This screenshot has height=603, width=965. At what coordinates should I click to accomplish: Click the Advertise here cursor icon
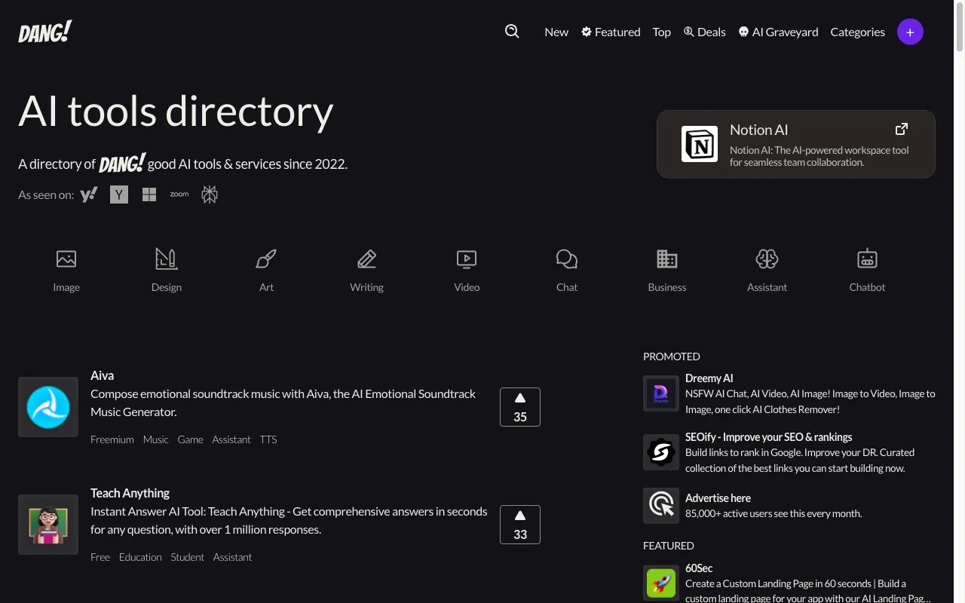click(x=661, y=506)
